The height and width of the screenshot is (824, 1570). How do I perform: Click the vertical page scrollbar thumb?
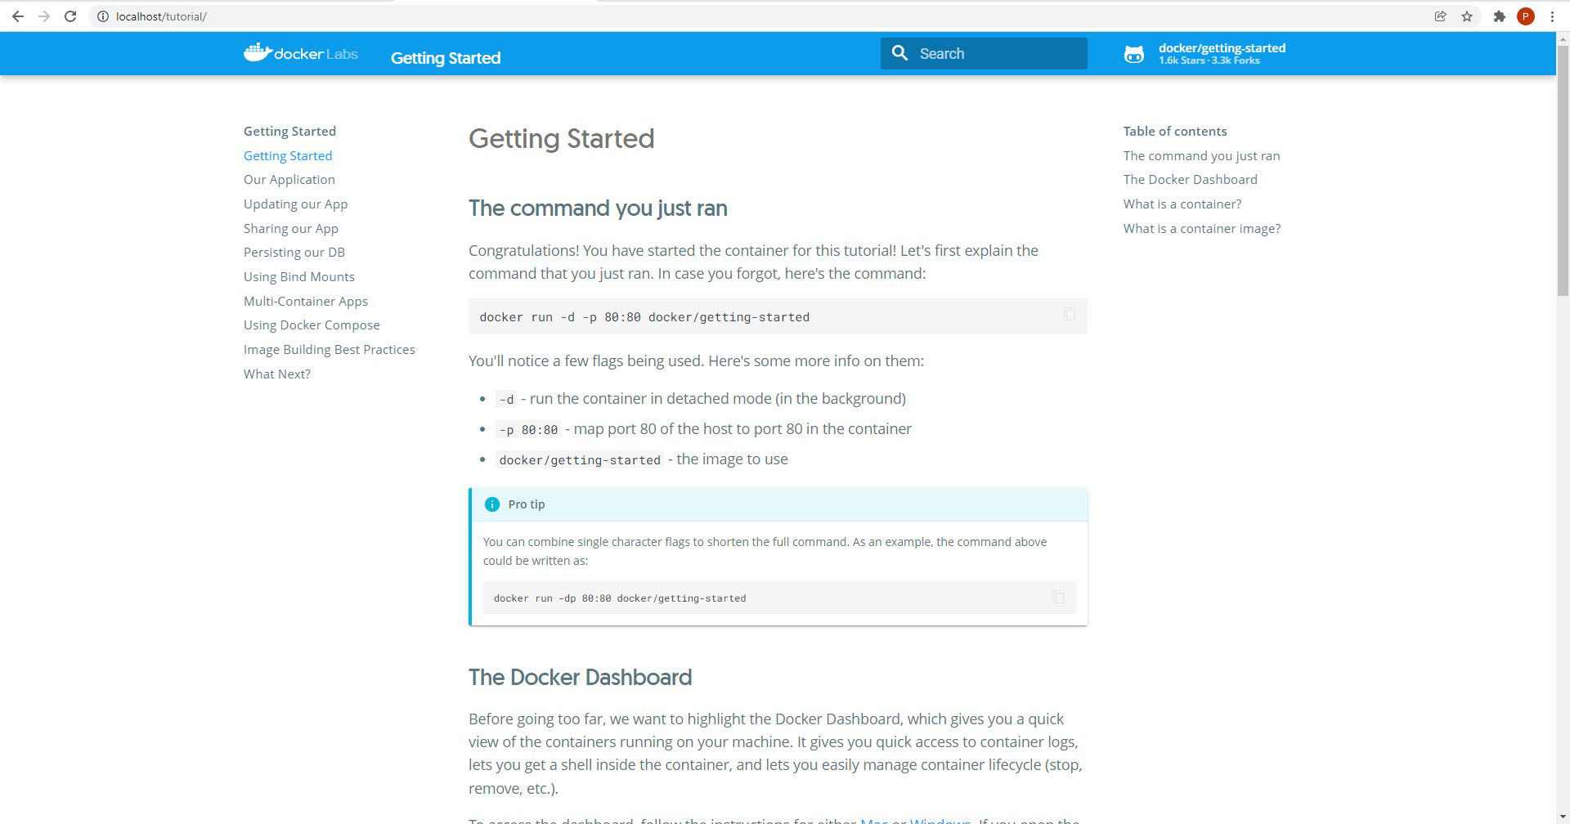pos(1563,172)
